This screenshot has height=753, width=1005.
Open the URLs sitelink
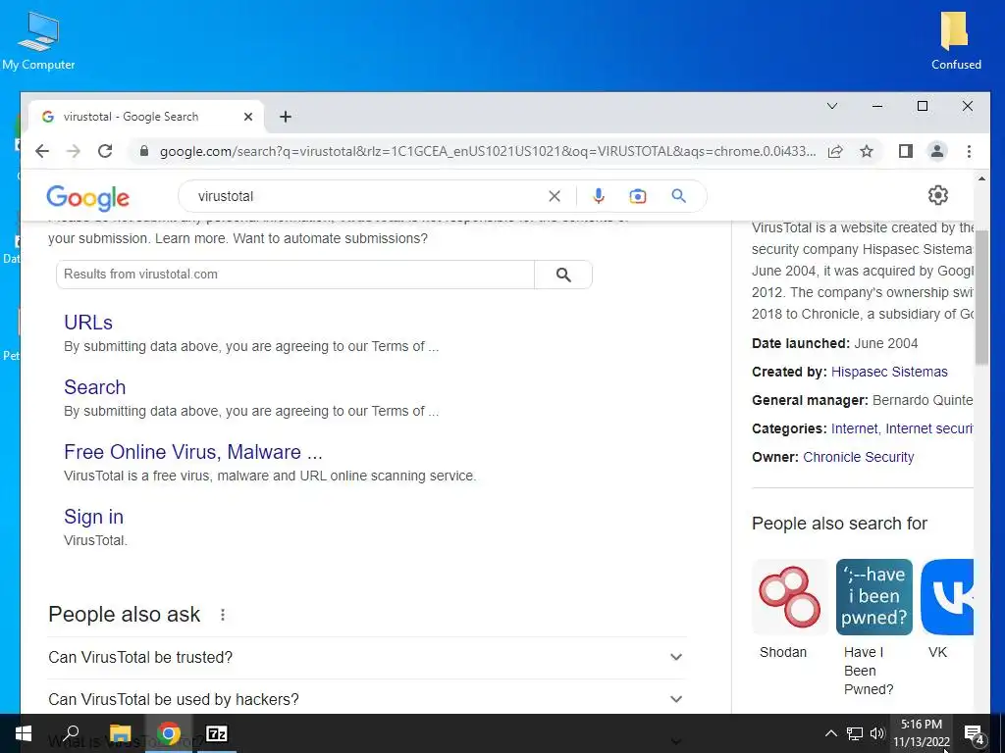[88, 323]
